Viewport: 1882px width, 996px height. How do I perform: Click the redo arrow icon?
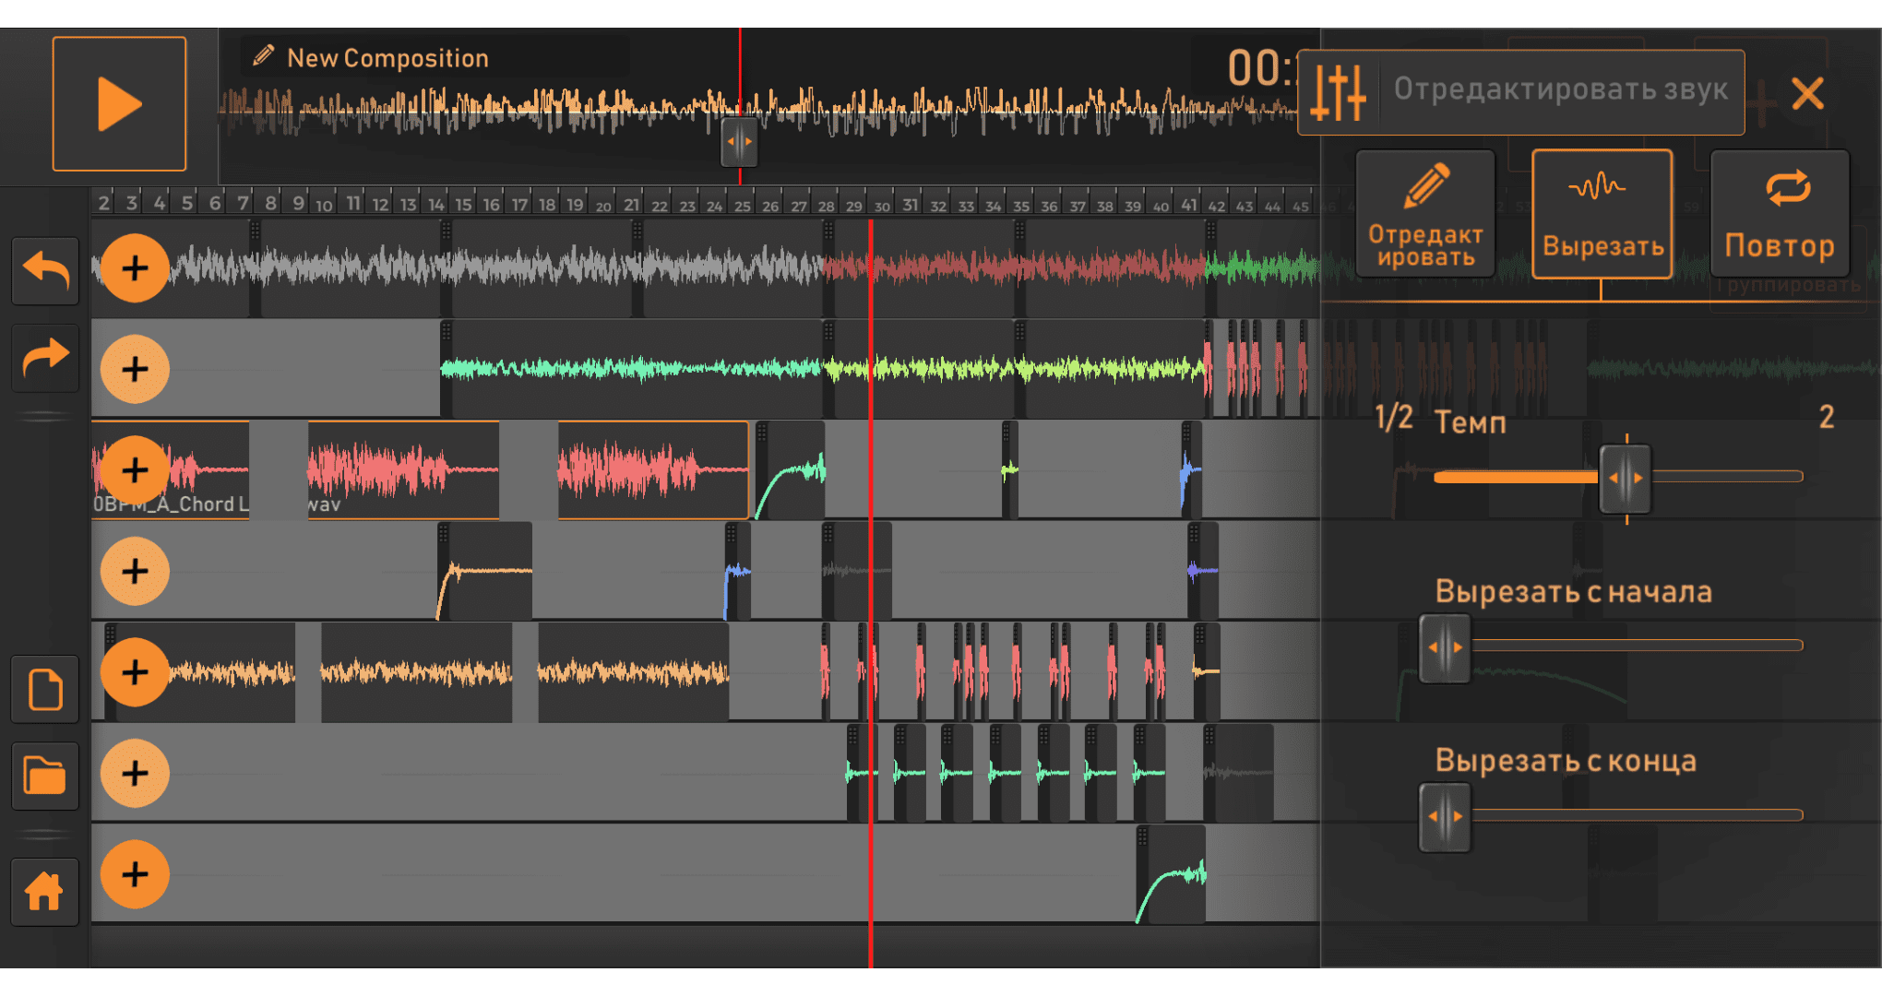coord(45,358)
